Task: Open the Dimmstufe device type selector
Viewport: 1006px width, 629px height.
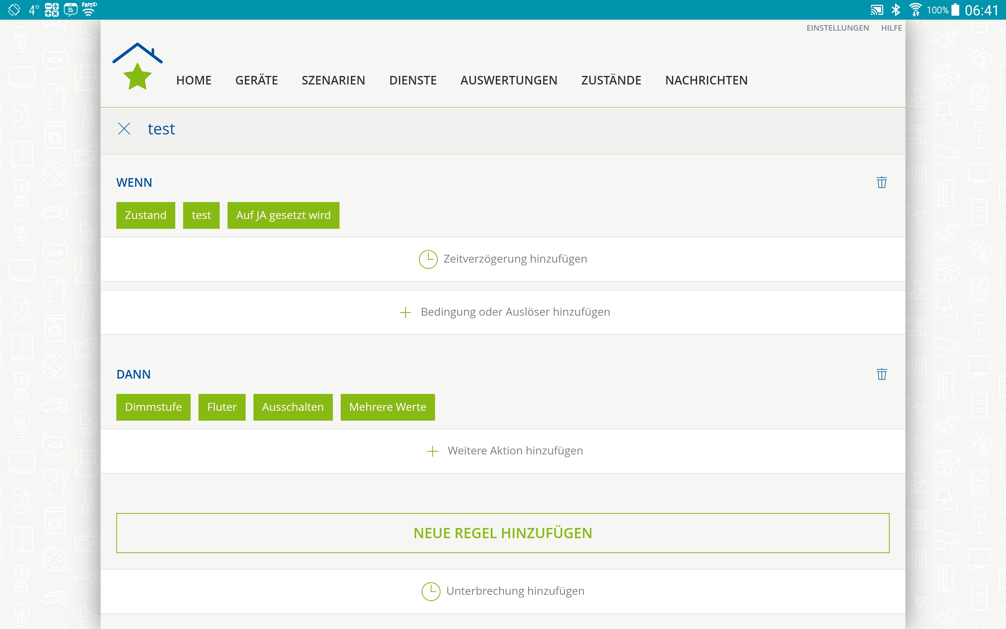Action: pyautogui.click(x=153, y=407)
